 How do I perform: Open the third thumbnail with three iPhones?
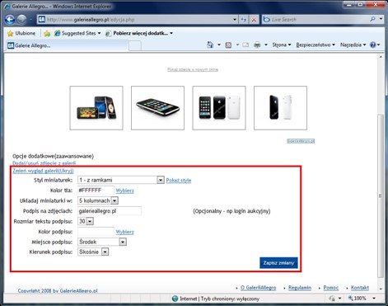pos(219,108)
